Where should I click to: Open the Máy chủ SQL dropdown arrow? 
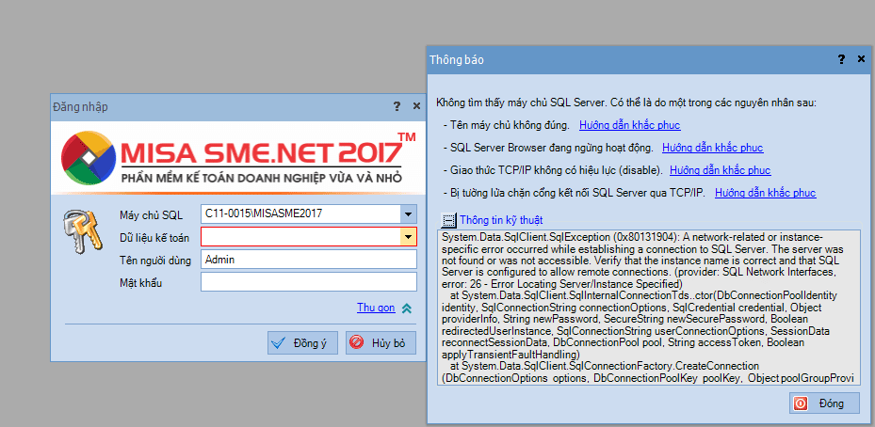tap(409, 213)
